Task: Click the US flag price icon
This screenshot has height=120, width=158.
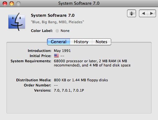Action: pos(56,56)
